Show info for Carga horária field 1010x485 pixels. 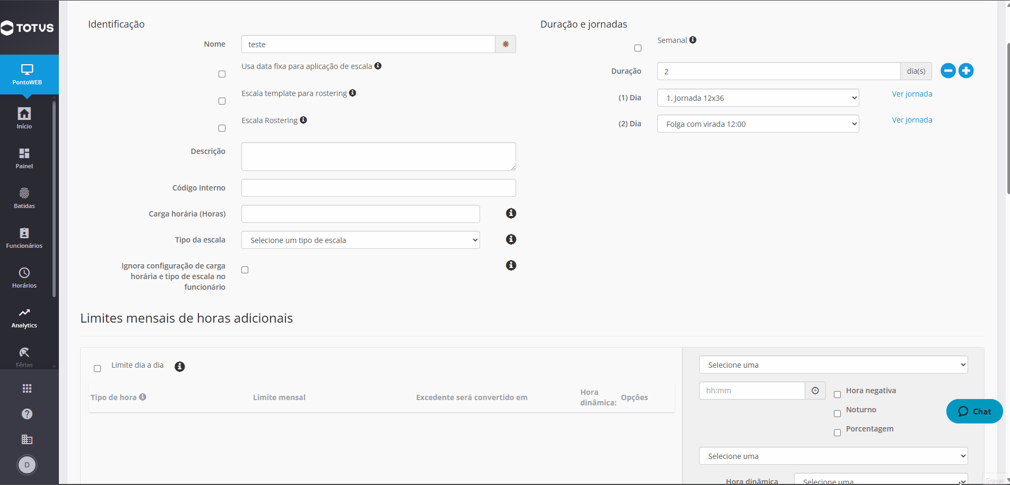click(x=511, y=213)
